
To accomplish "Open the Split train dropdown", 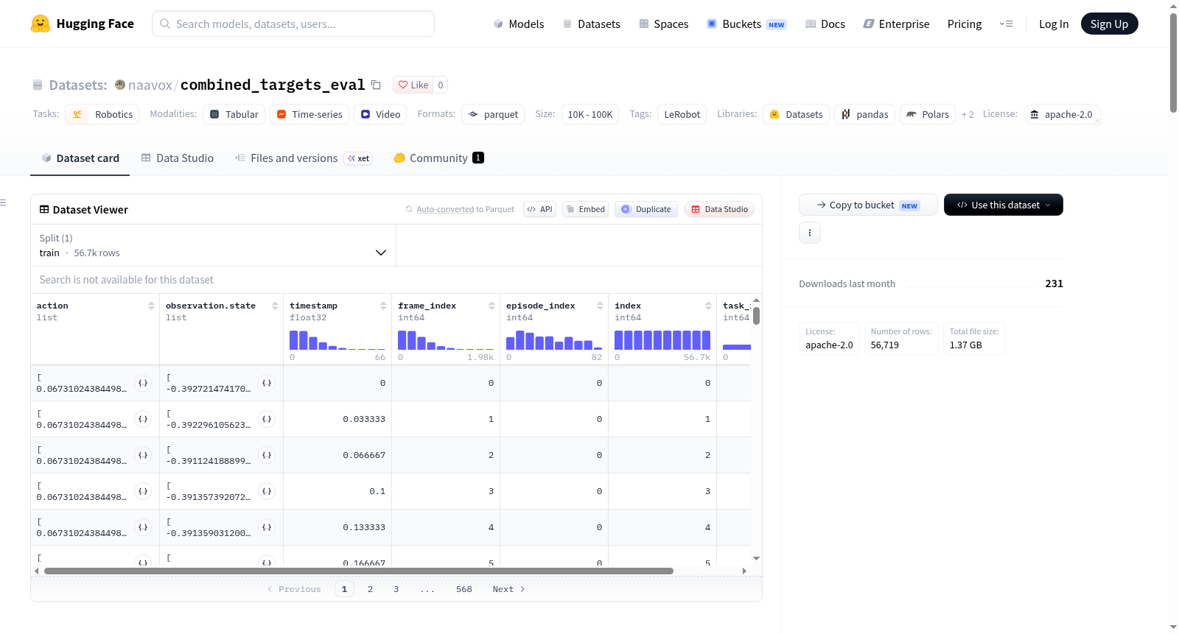I will click(213, 245).
